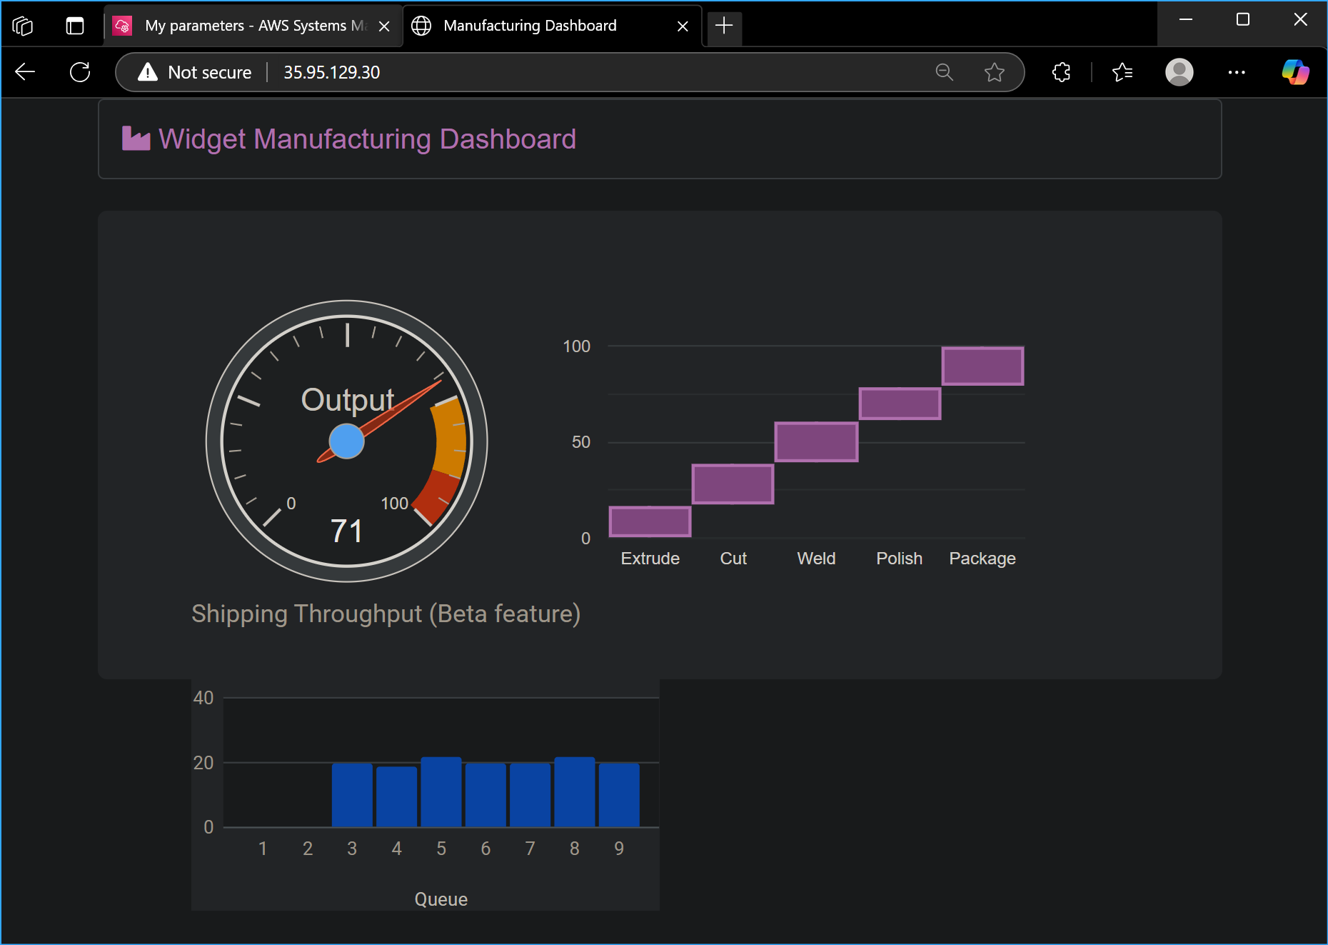The height and width of the screenshot is (945, 1328).
Task: Click the Package bar in the throughput chart
Action: (x=982, y=365)
